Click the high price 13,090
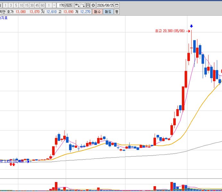The height and width of the screenshot is (192, 222). [68, 12]
